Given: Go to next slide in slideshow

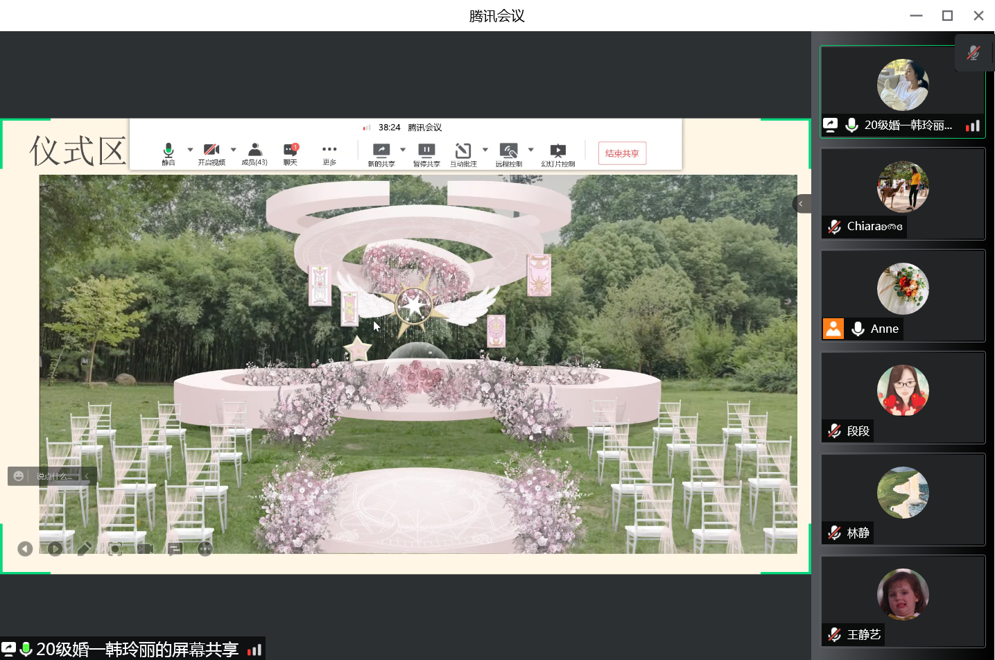Looking at the screenshot, I should click(x=55, y=549).
